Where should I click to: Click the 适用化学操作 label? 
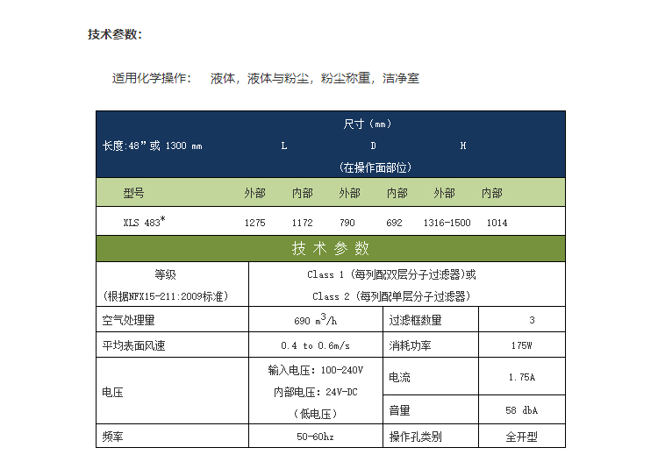[x=152, y=78]
